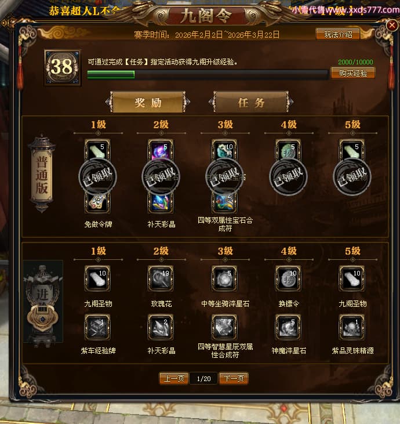The height and width of the screenshot is (424, 400).
Task: Click the 中等坐骑淬星石 reward icon
Action: pyautogui.click(x=224, y=278)
